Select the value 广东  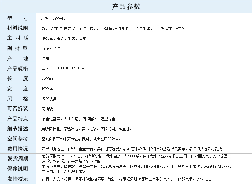click(45, 58)
